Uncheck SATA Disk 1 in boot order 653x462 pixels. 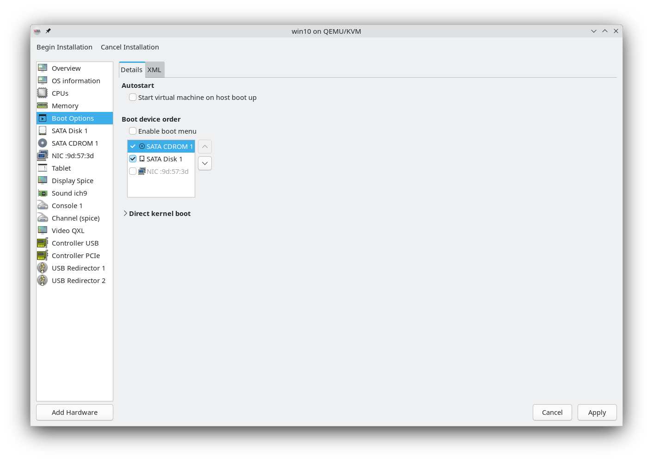point(133,159)
